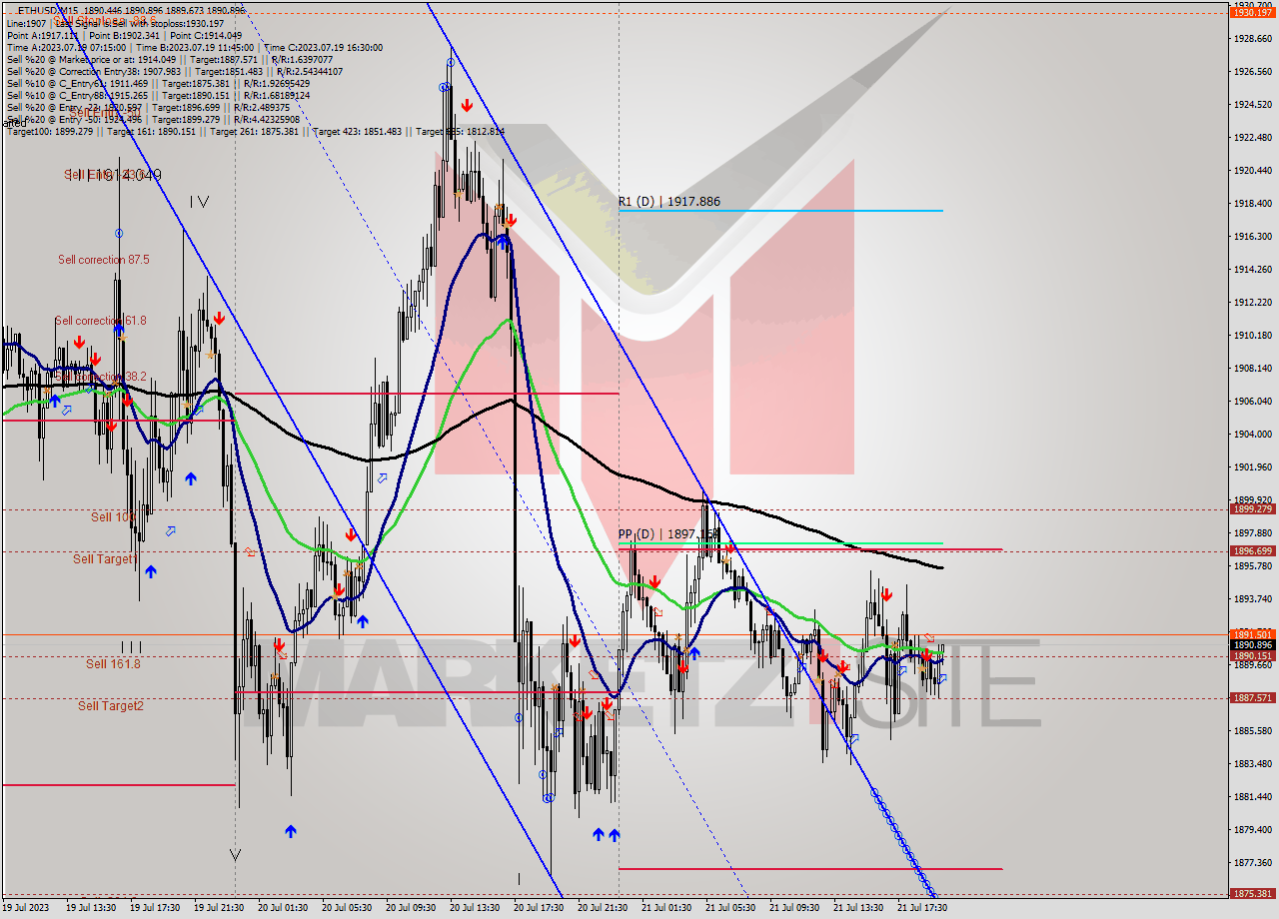The image size is (1279, 919).
Task: Click the Sell Target2 label
Action: (111, 706)
